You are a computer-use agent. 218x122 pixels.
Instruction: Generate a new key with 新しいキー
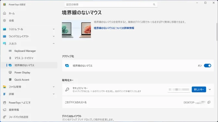click(x=199, y=89)
